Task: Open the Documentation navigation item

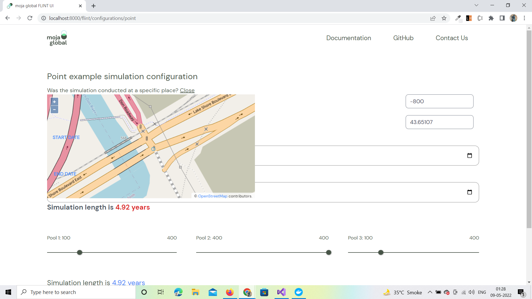Action: 349,38
